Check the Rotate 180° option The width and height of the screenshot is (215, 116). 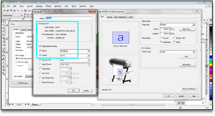pos(174,38)
